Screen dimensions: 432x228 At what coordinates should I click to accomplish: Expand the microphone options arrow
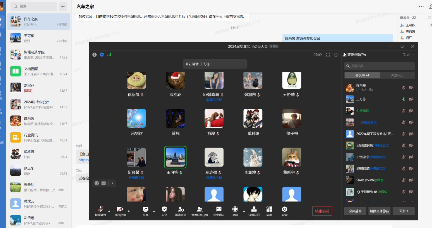(x=109, y=211)
